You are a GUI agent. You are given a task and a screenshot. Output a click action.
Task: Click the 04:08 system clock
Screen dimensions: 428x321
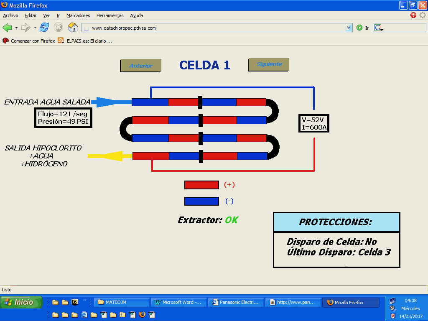pos(410,301)
